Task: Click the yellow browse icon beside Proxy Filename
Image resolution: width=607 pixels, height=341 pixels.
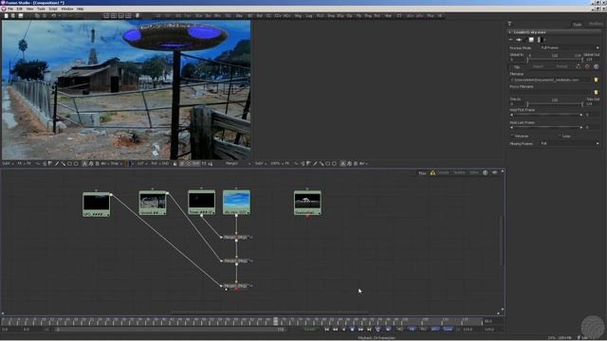Action: pos(597,93)
